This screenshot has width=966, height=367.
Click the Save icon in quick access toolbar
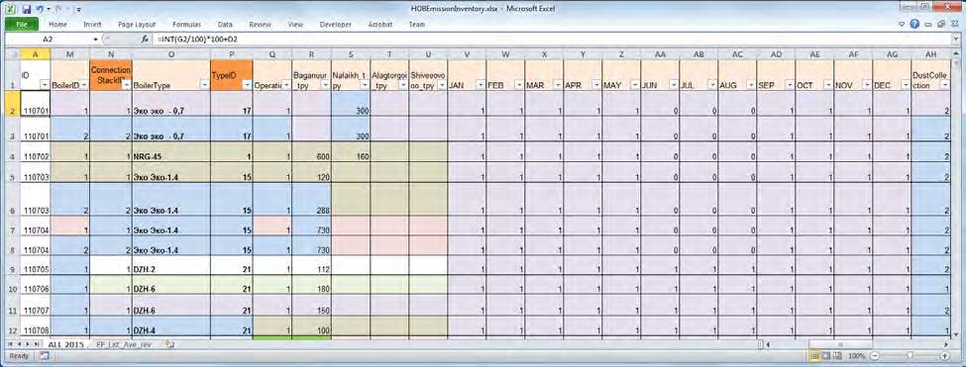[26, 10]
